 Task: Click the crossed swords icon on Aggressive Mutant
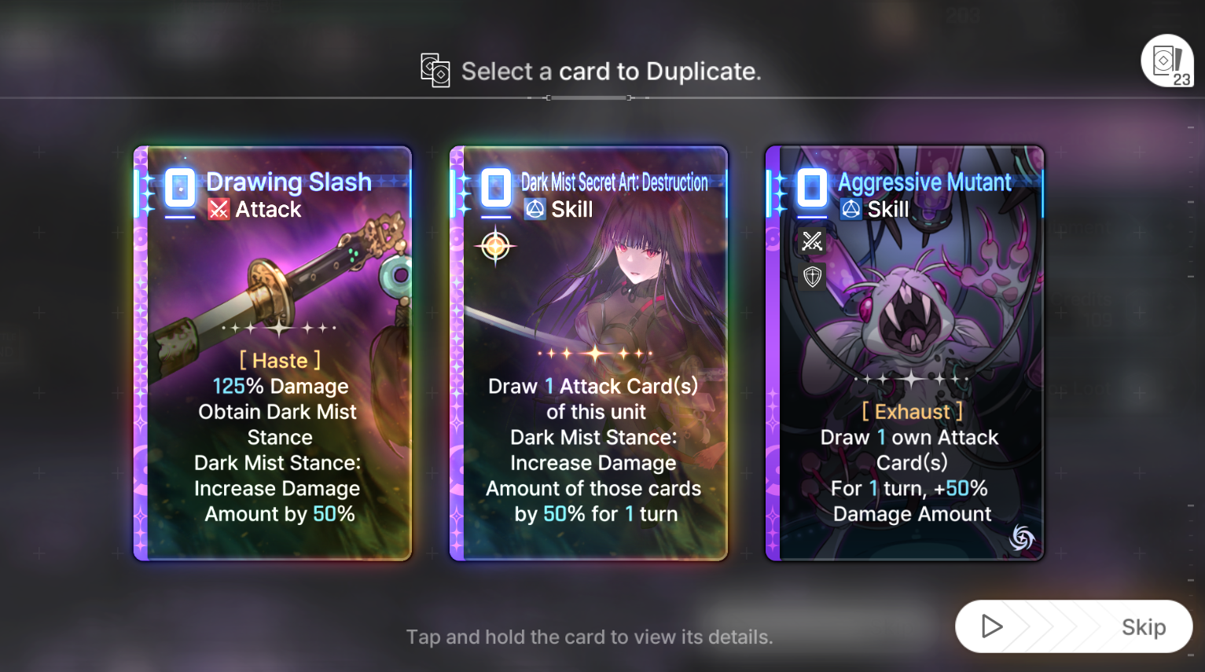point(812,241)
